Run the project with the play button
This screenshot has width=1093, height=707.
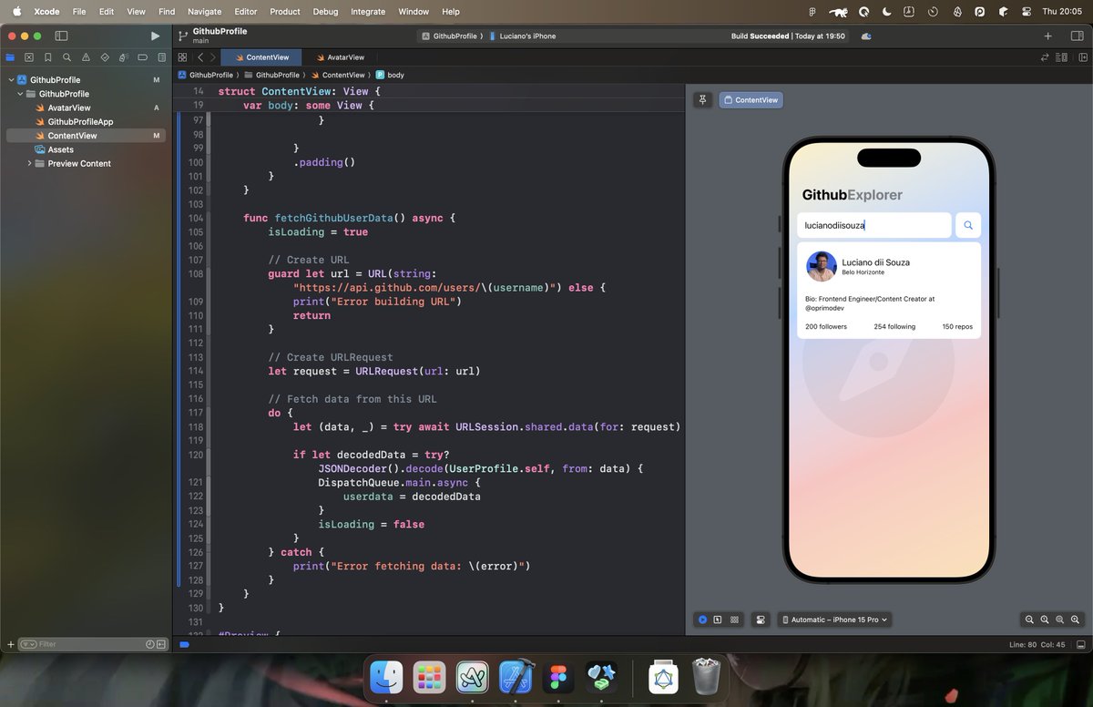[155, 36]
